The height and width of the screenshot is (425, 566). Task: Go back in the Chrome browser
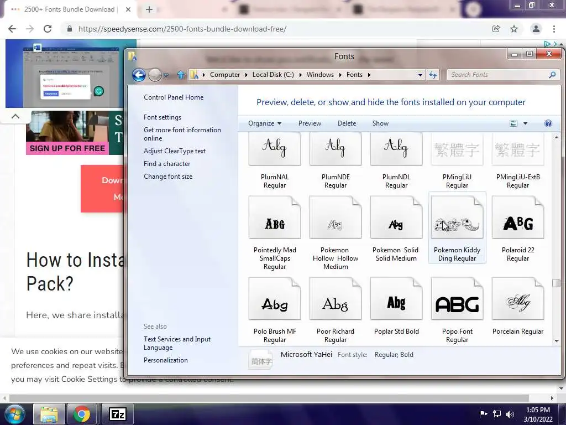pyautogui.click(x=12, y=29)
